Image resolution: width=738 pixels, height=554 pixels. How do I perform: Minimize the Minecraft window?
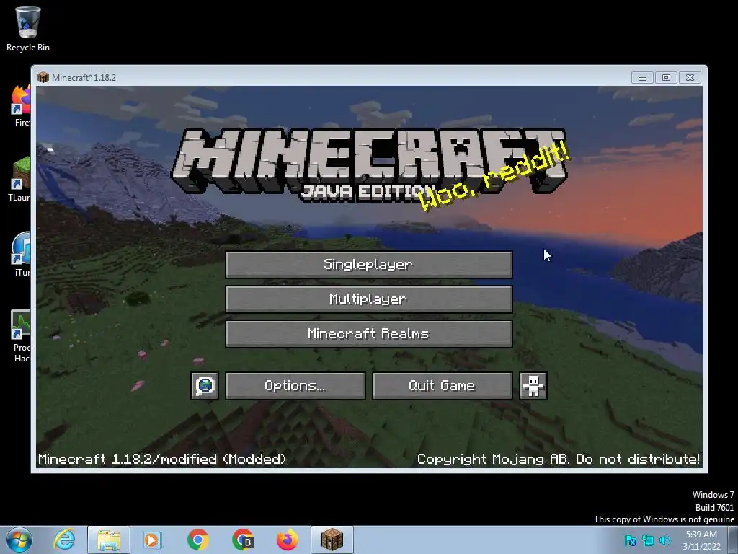coord(642,77)
